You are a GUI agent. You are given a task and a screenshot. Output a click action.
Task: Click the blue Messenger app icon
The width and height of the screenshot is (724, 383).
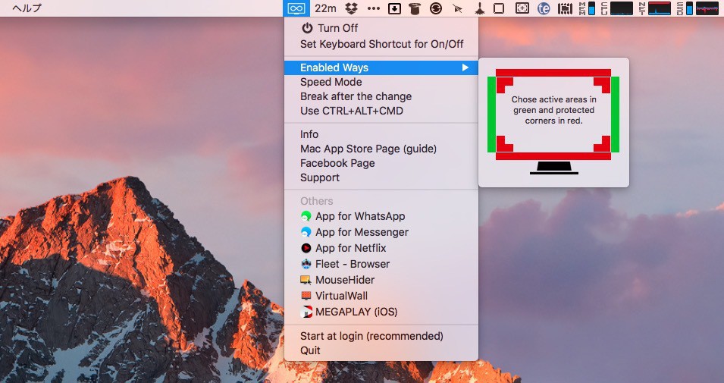[x=306, y=232]
